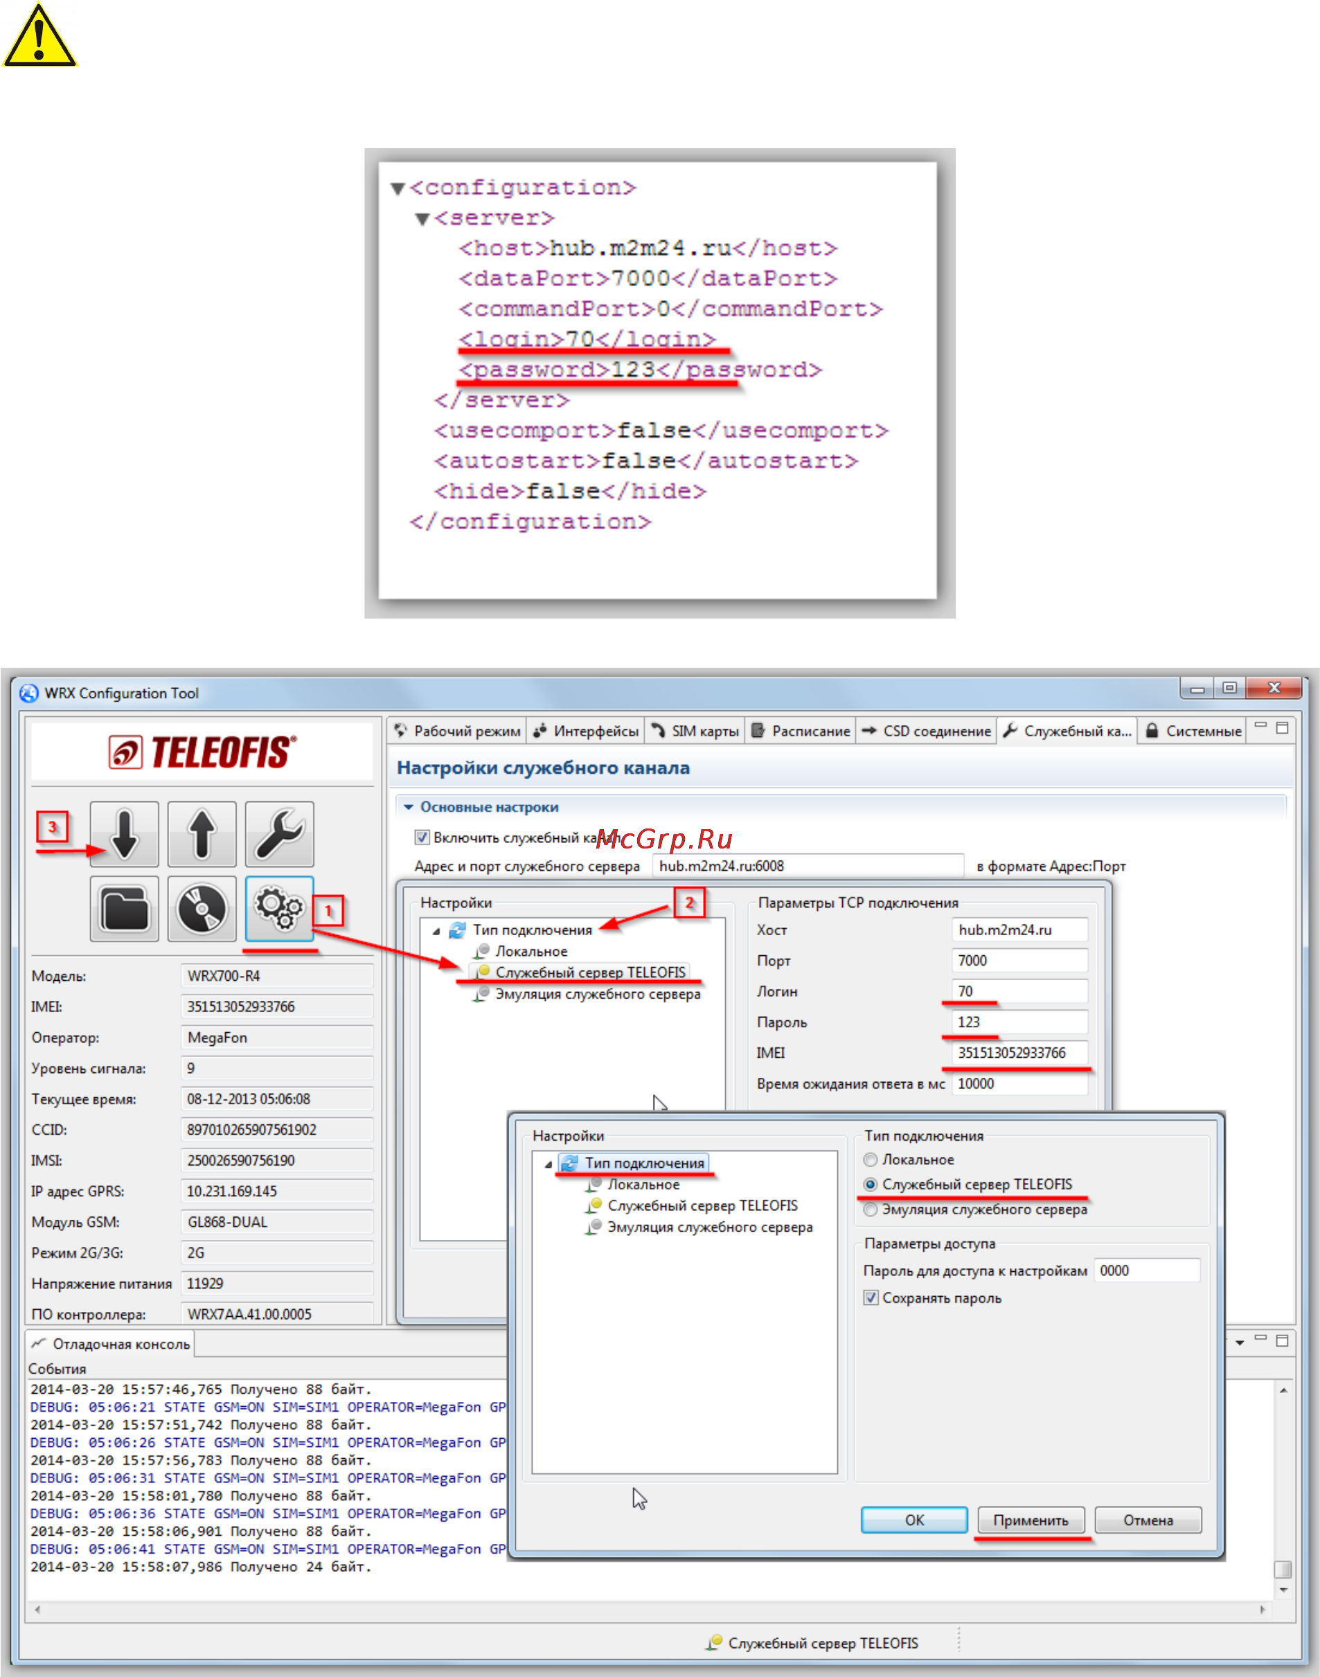
Task: Click the TELEOFIS logo
Action: tap(202, 752)
